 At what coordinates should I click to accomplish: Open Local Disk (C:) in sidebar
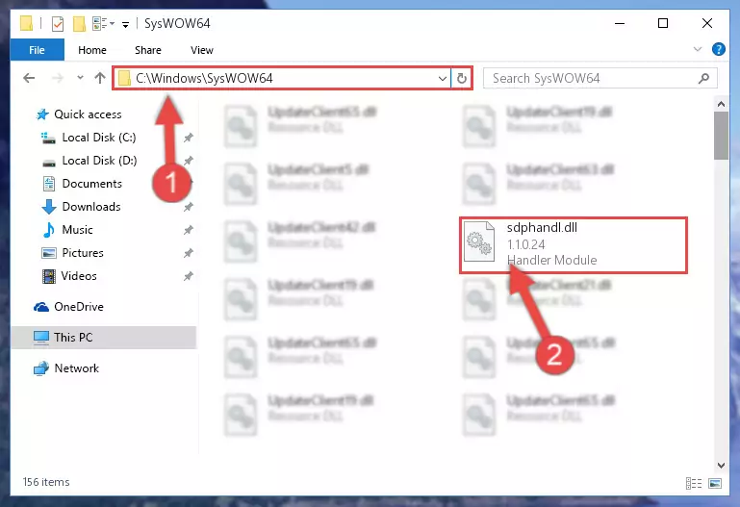[x=99, y=138]
